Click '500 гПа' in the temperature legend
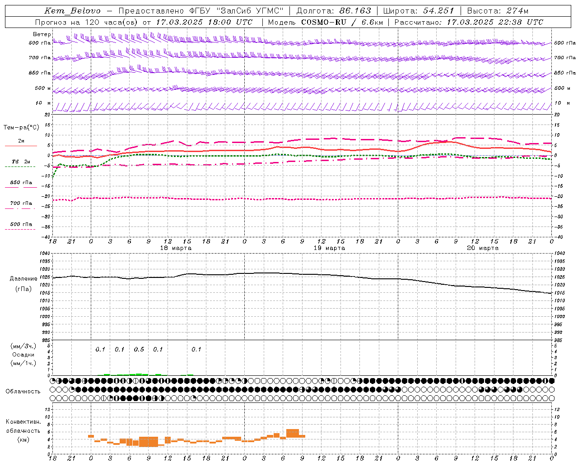 21,224
